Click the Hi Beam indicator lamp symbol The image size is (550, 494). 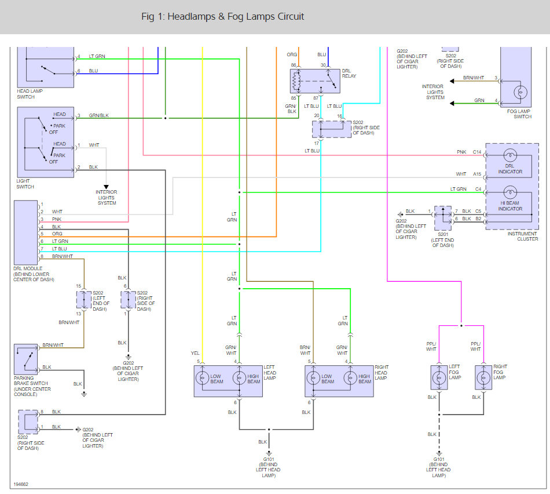510,192
